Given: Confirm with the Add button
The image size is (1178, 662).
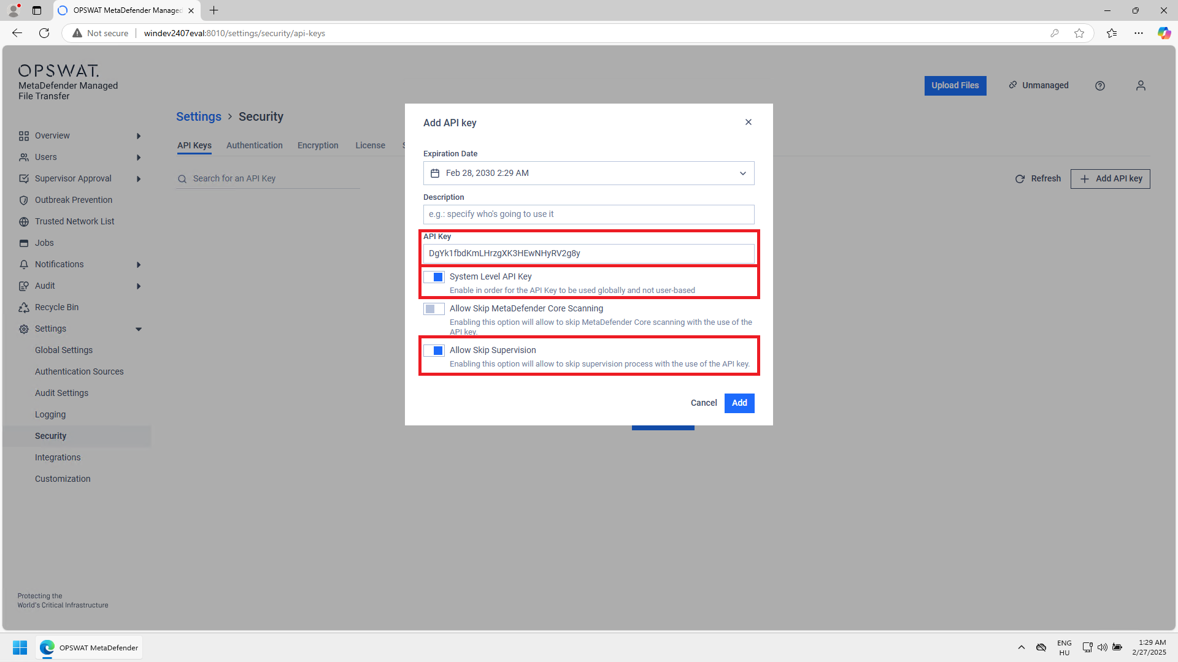Looking at the screenshot, I should pyautogui.click(x=739, y=403).
